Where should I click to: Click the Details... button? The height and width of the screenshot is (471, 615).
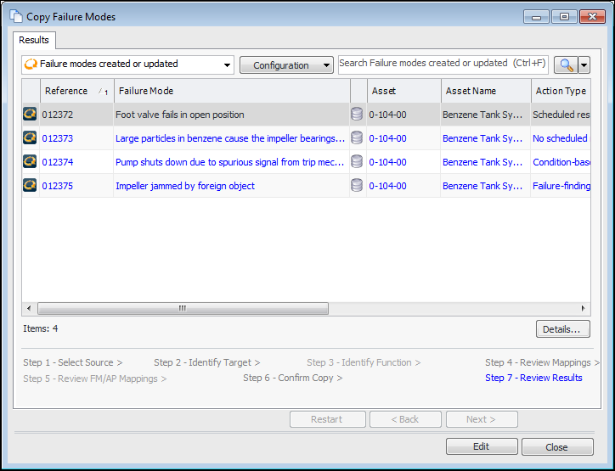562,329
